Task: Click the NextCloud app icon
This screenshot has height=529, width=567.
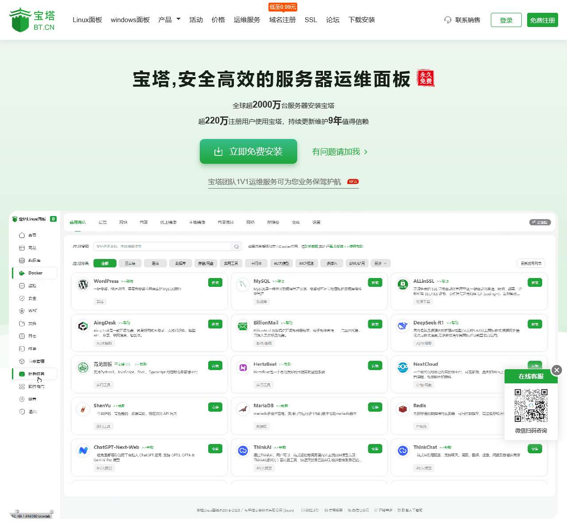Action: (x=403, y=367)
